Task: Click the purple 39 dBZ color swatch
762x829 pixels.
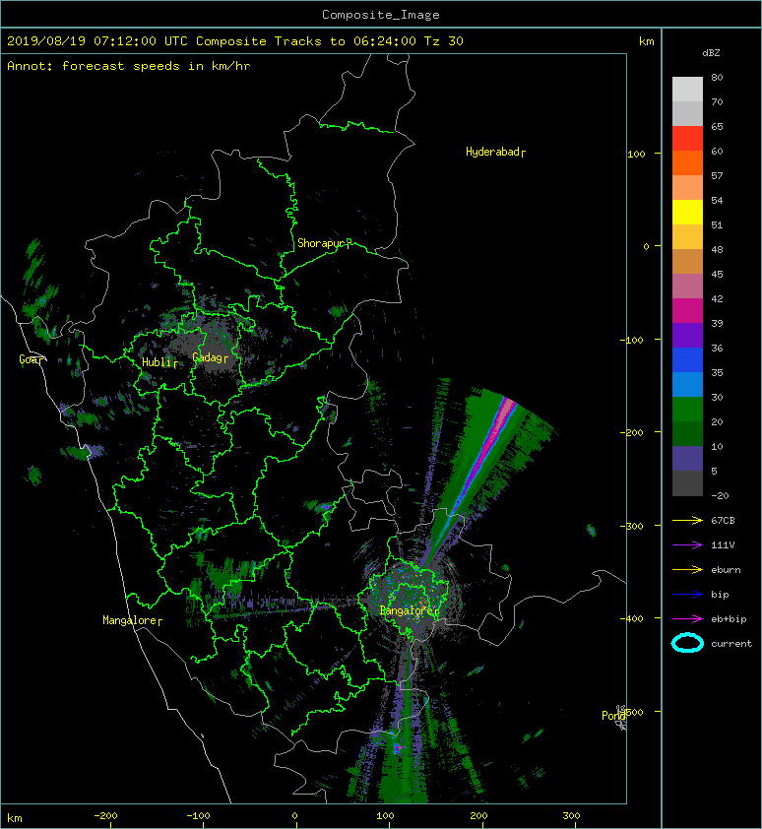Action: click(x=687, y=335)
